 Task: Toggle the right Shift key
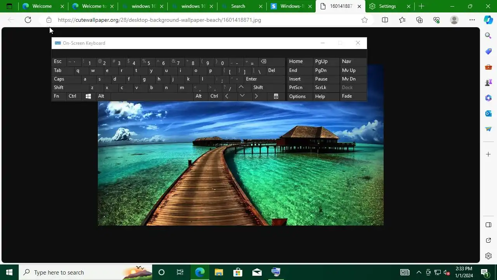point(268,87)
